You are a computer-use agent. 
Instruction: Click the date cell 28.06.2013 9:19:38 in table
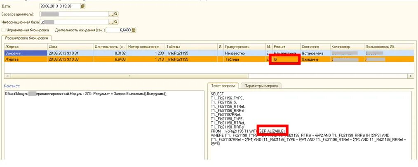tap(70, 59)
